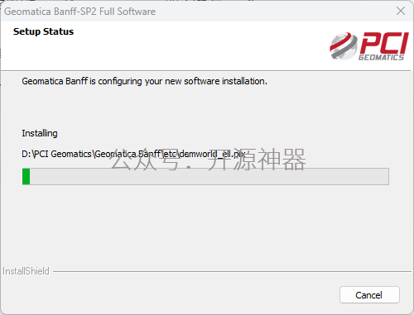Click the line right of InstallShield

[232, 271]
